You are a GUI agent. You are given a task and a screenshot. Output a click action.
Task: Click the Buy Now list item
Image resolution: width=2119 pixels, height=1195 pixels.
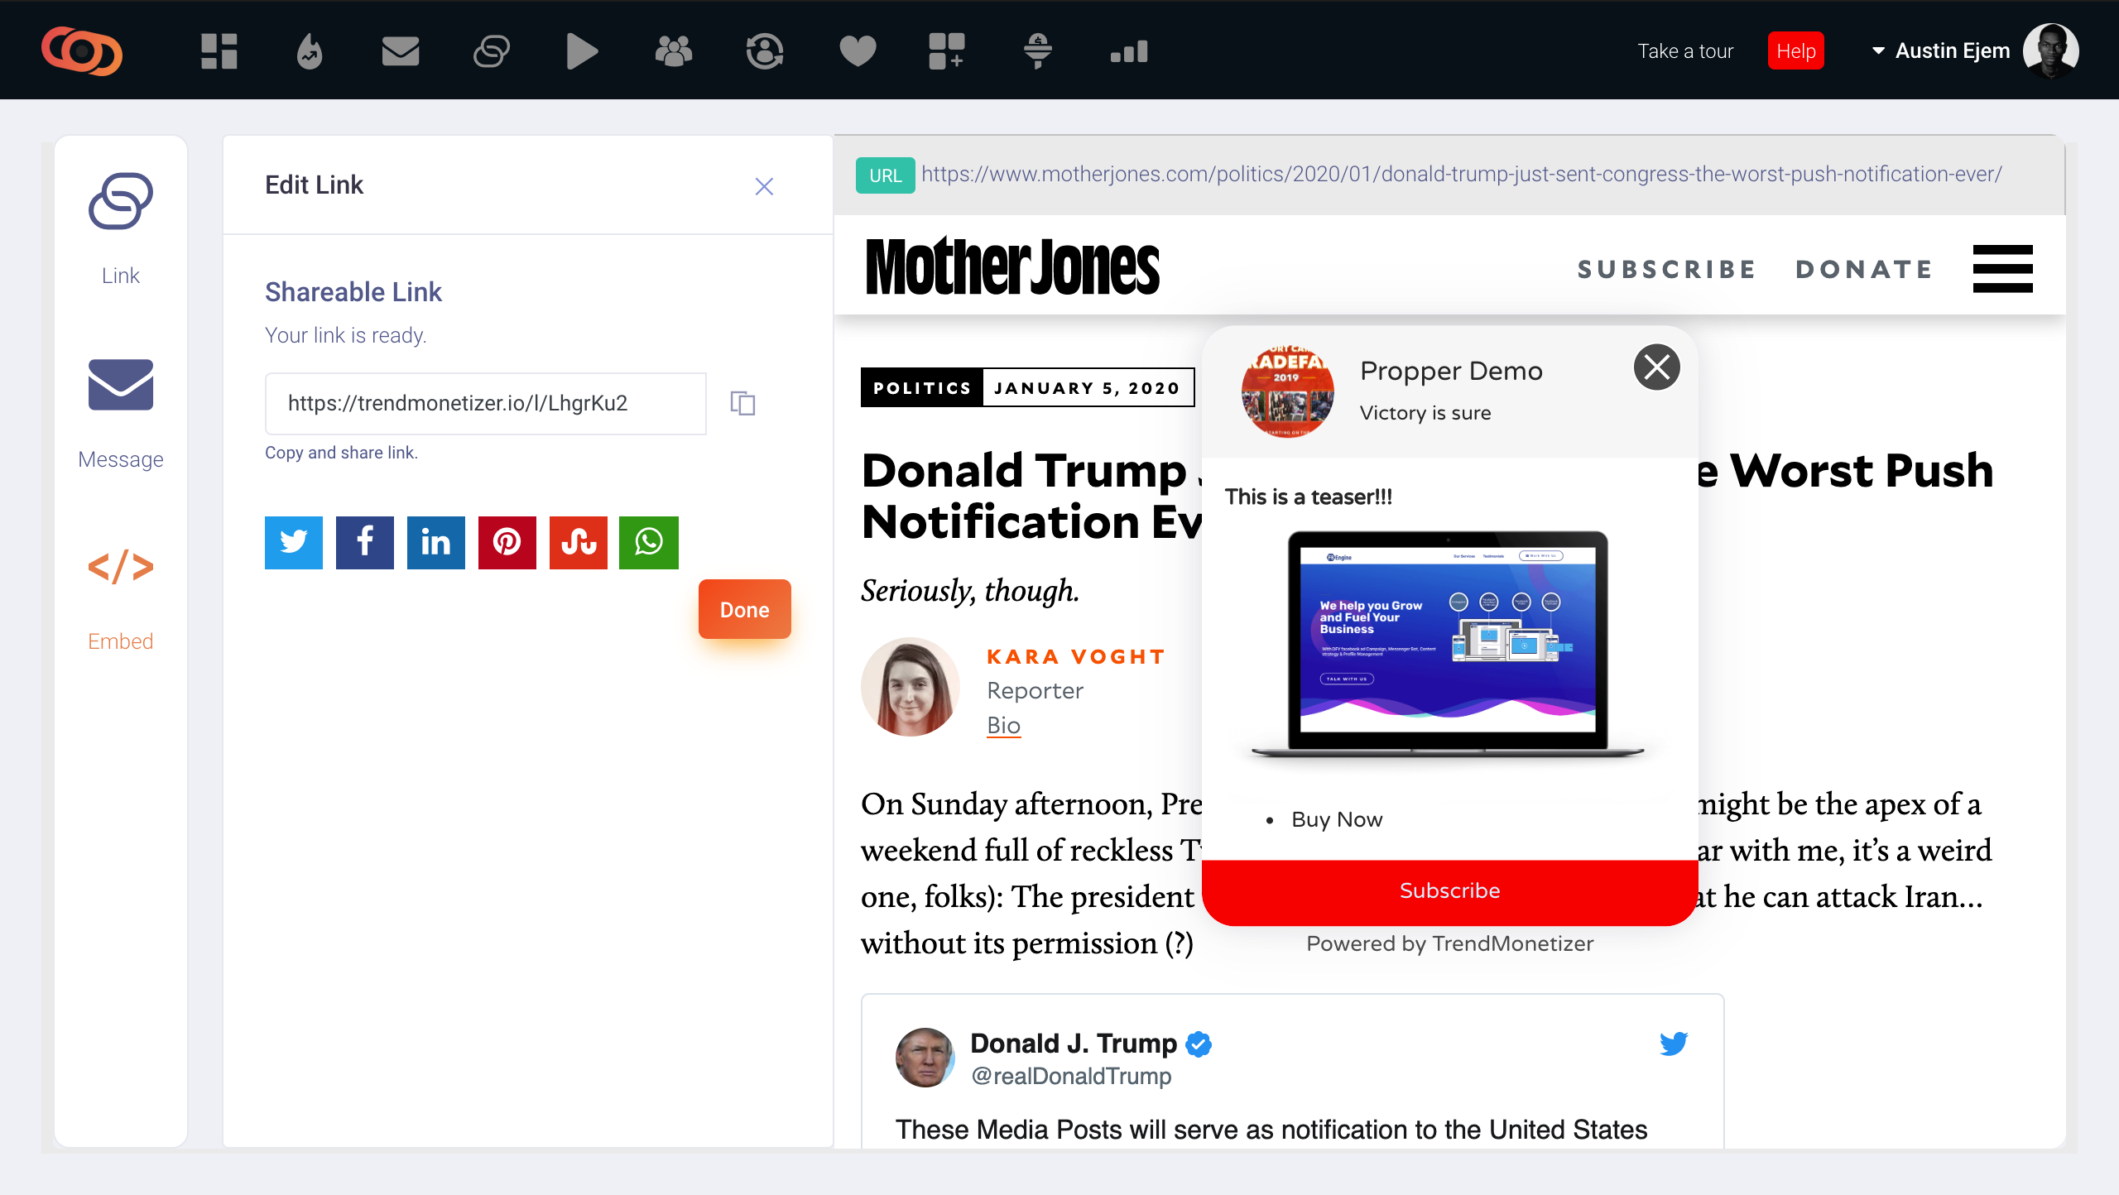[1337, 819]
